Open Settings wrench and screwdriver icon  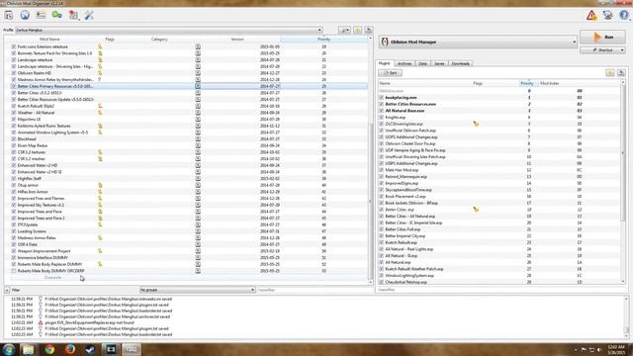coord(89,16)
